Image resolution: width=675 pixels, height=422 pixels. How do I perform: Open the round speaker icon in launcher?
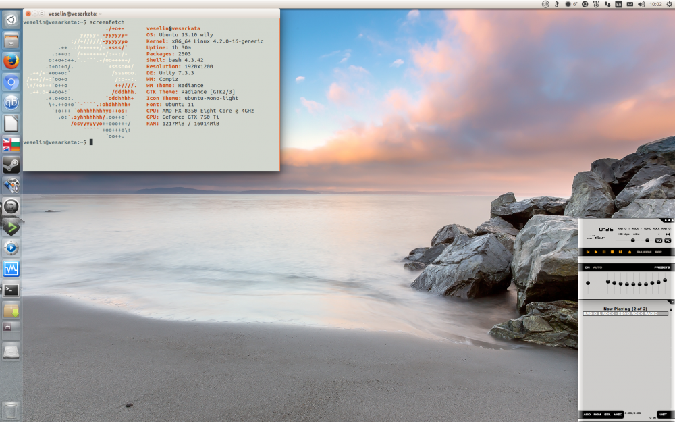click(x=11, y=207)
